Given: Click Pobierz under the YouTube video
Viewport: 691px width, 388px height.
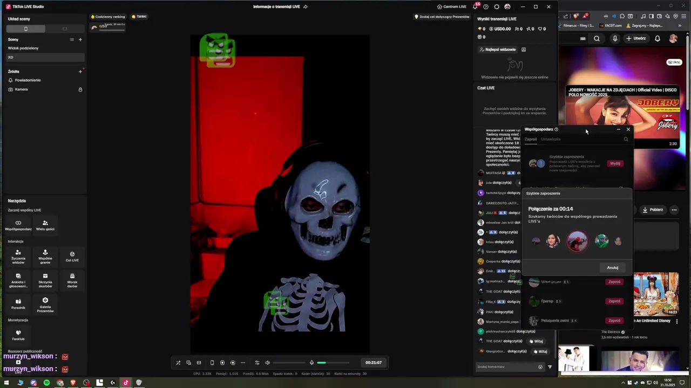Looking at the screenshot, I should point(652,210).
